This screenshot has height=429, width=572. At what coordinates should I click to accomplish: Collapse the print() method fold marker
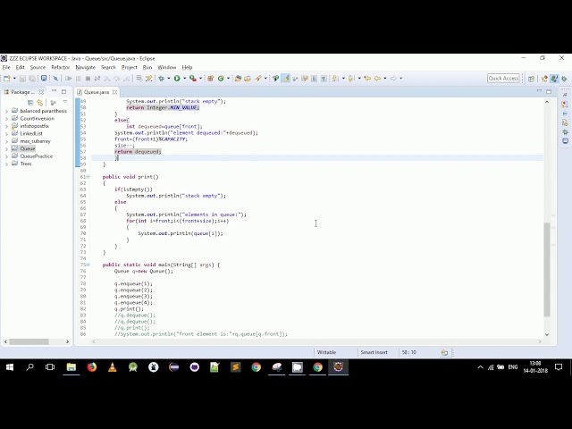[x=88, y=177]
